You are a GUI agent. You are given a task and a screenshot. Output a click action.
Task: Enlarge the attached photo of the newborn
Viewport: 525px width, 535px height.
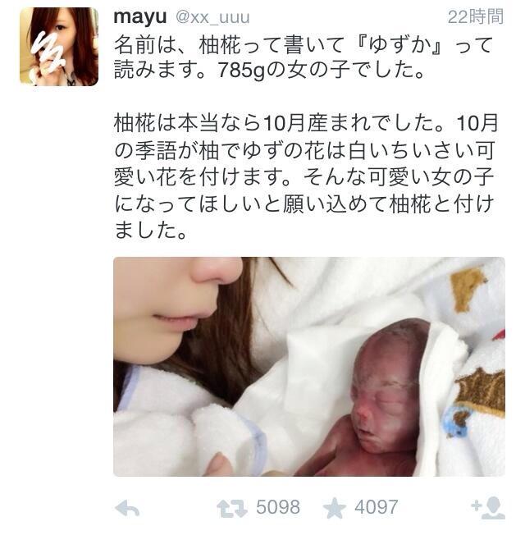(309, 367)
